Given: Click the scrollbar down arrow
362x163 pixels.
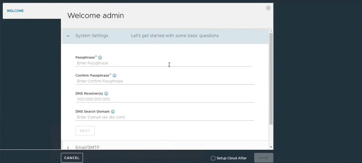Looking at the screenshot, I should point(271,147).
